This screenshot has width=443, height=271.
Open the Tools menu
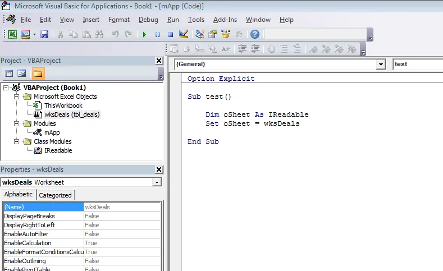coord(196,20)
